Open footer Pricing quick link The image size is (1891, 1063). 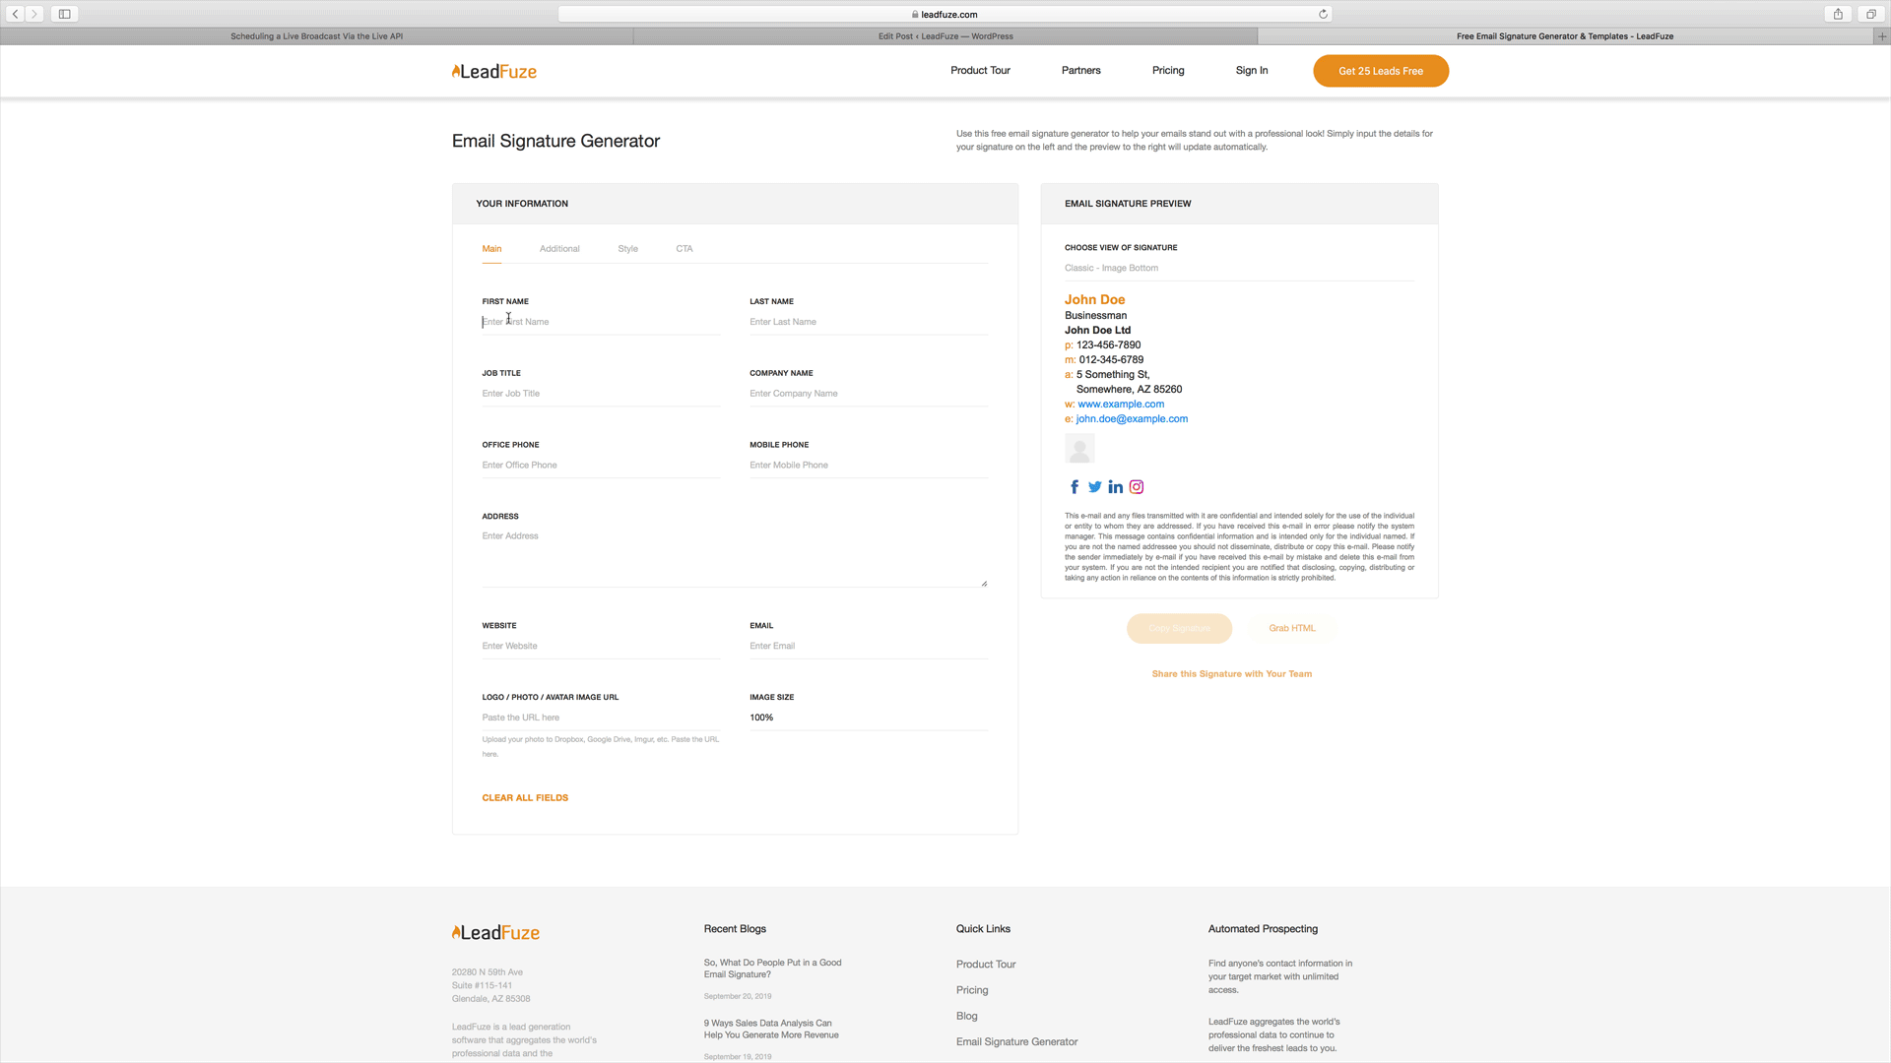[971, 990]
